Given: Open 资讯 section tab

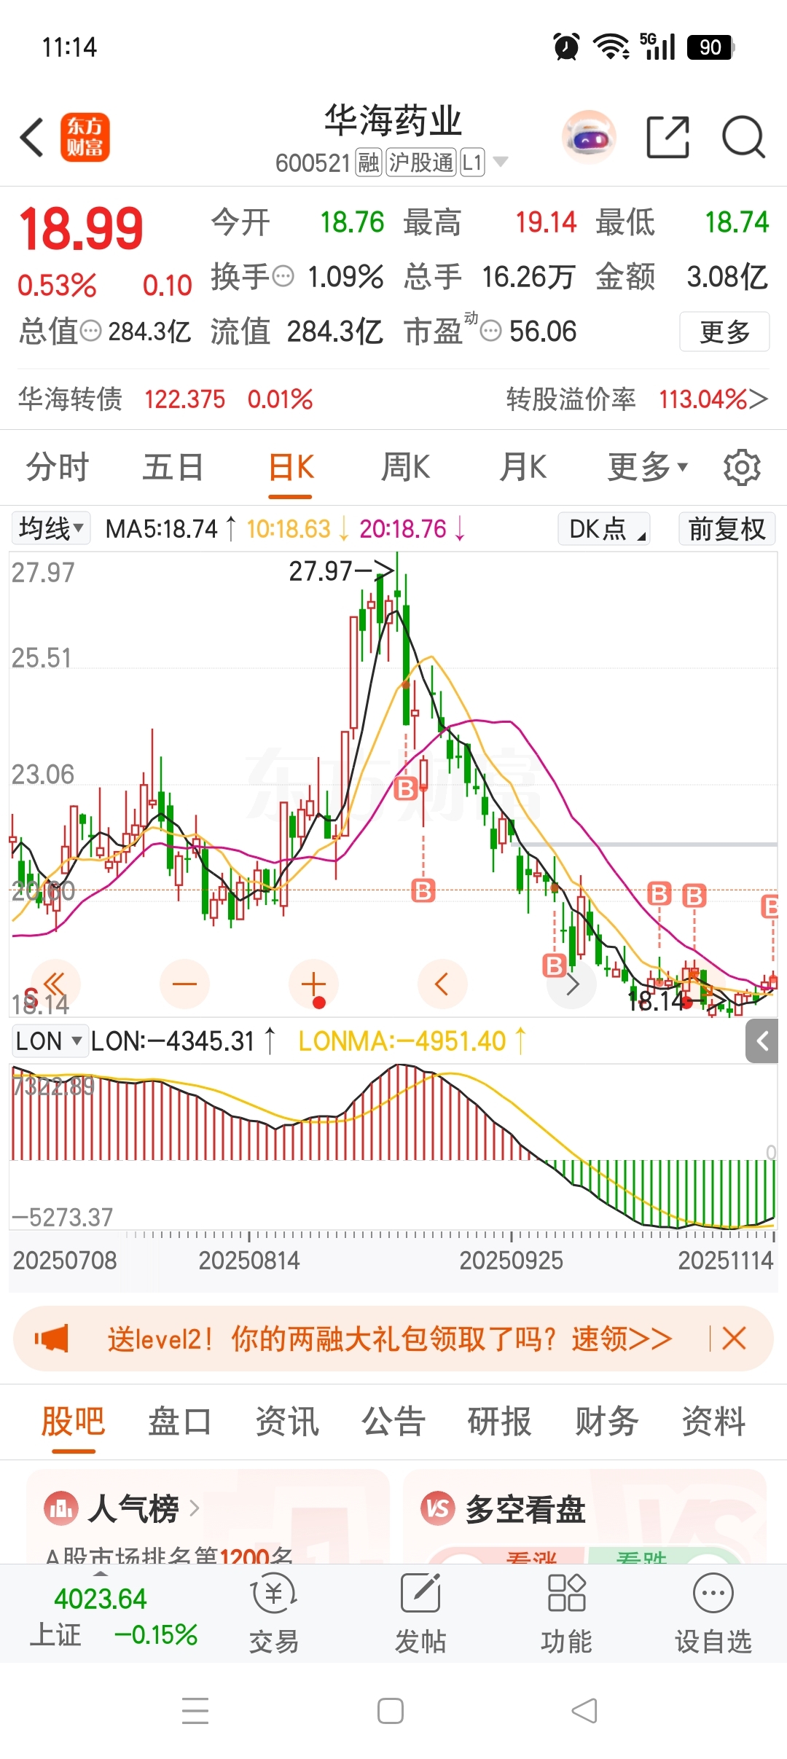Looking at the screenshot, I should click(x=287, y=1422).
